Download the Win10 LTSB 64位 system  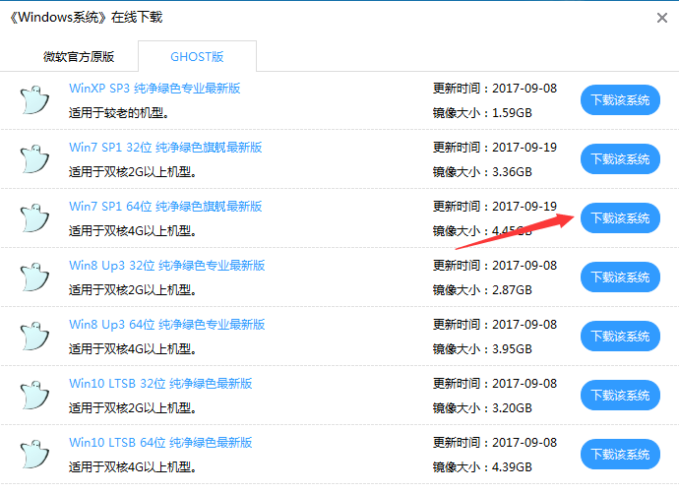pyautogui.click(x=620, y=455)
